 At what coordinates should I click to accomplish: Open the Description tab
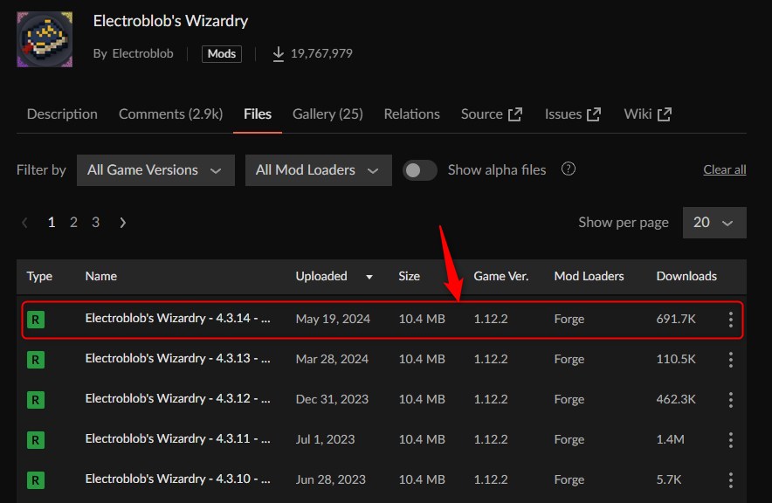pos(62,114)
